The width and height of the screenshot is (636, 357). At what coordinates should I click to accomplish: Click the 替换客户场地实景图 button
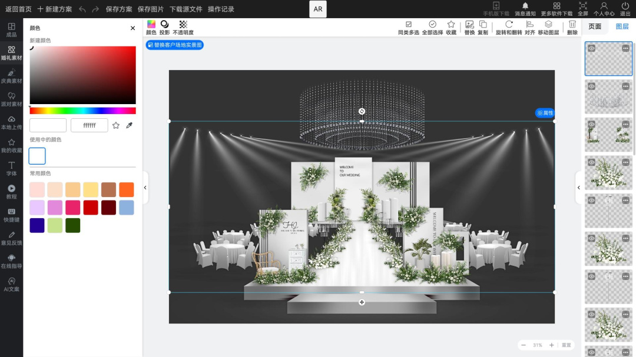pos(175,45)
